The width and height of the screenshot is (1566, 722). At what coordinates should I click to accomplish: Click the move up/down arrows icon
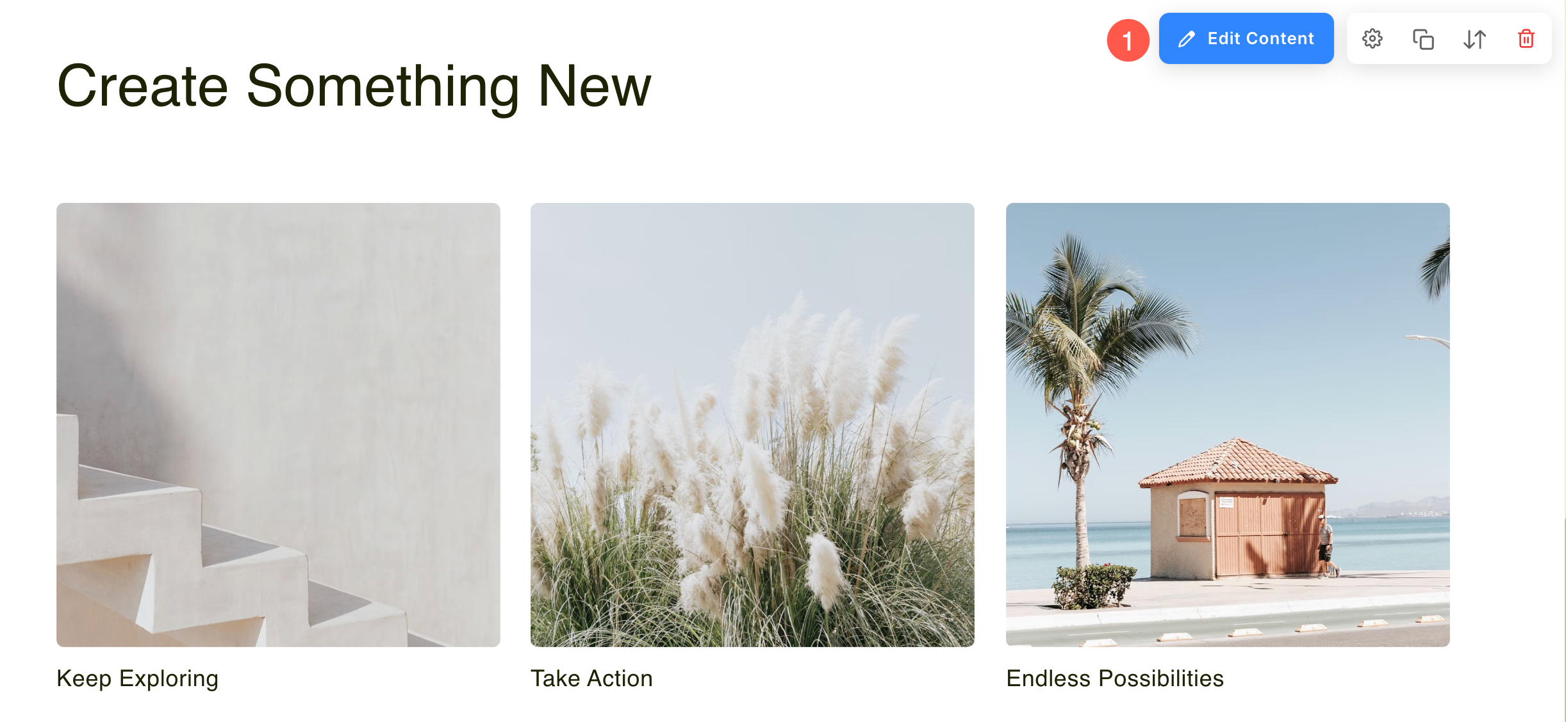(x=1474, y=39)
